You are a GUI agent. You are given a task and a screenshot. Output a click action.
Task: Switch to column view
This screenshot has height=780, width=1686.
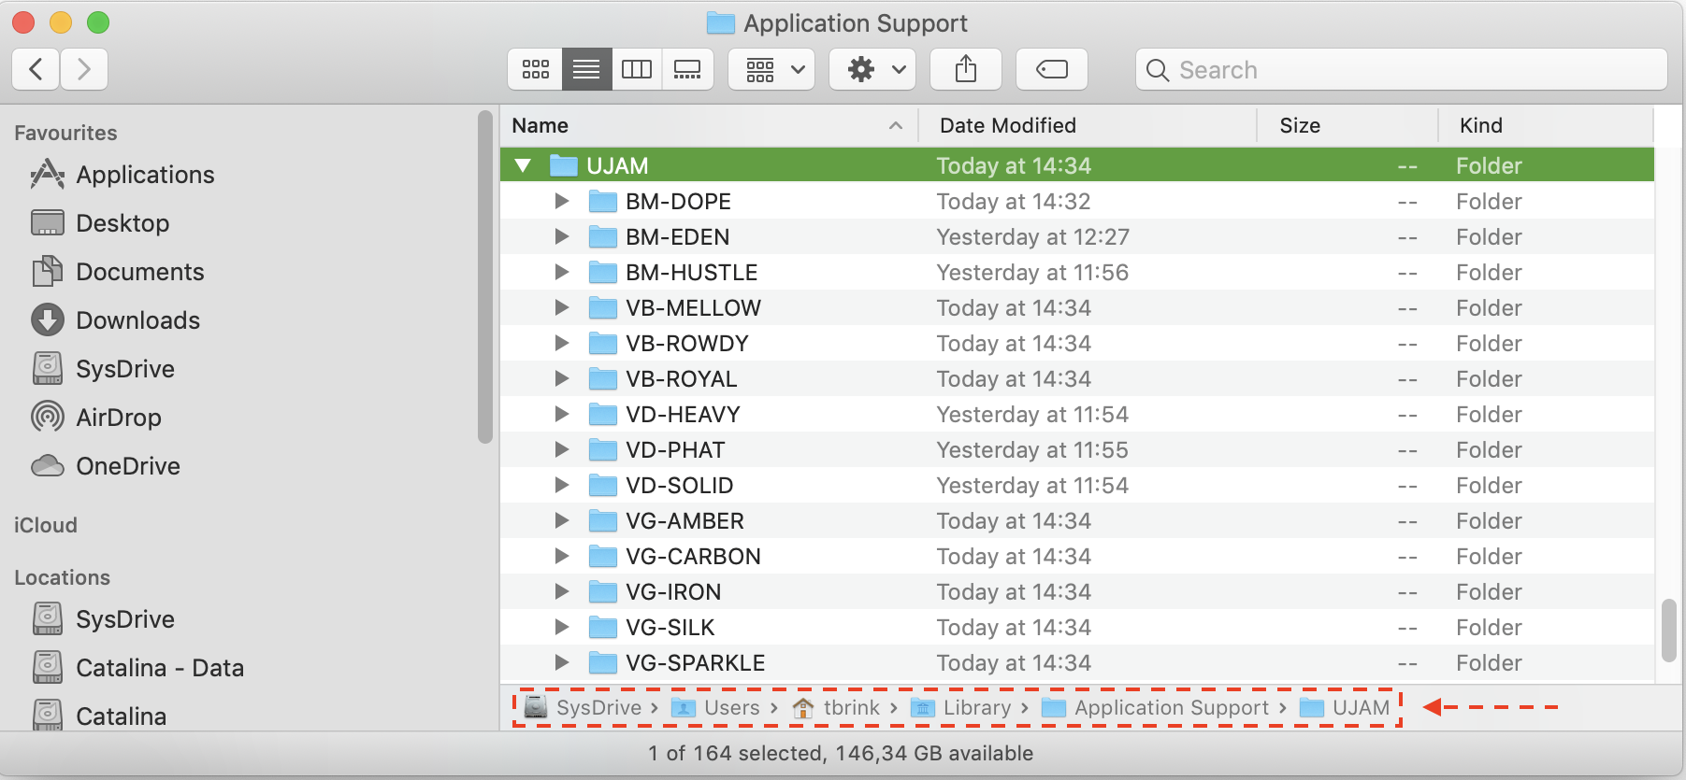point(637,69)
